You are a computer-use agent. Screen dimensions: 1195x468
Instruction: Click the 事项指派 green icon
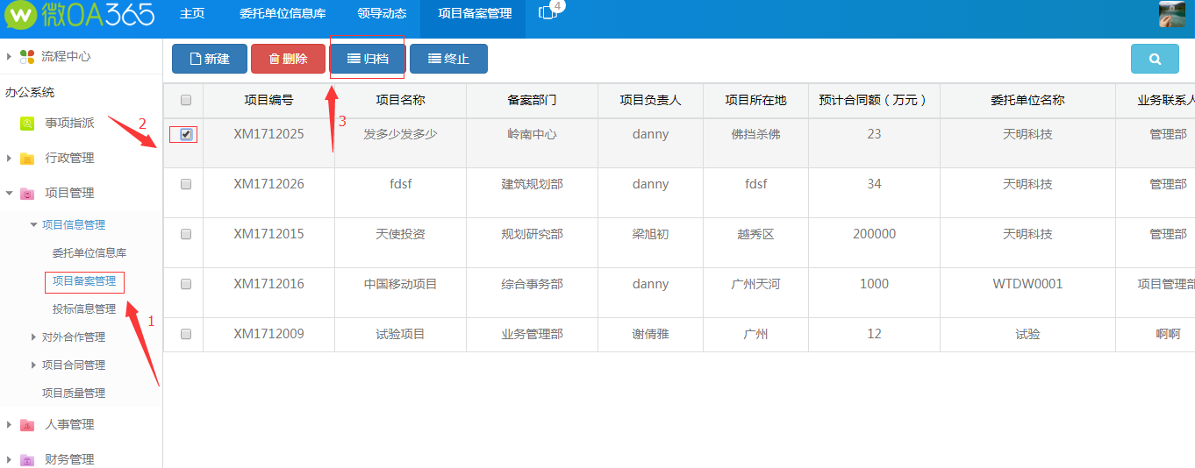coord(27,124)
